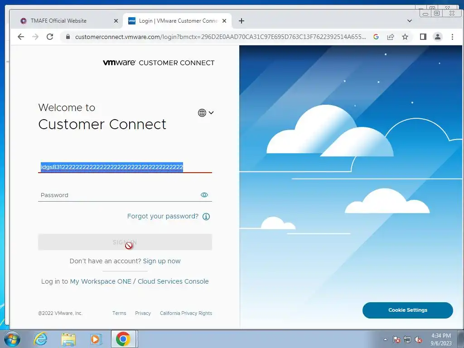
Task: Select the Chrome taskbar button
Action: click(123, 339)
